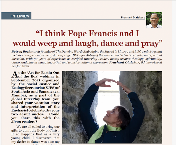This screenshot has height=145, width=176.
Task: Click the text "South Asia and Samanvaya,"
Action: 35,92
